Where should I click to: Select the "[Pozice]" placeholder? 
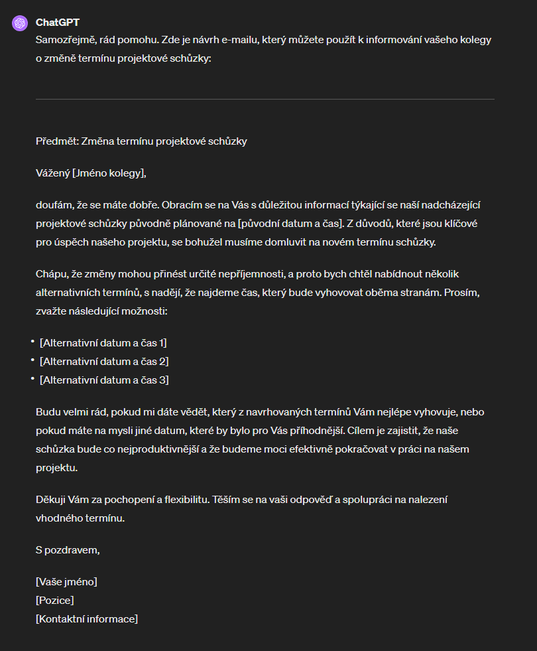point(55,601)
